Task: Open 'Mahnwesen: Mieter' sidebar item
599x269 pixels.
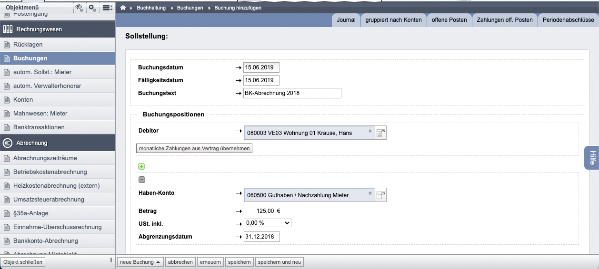Action: (x=58, y=114)
